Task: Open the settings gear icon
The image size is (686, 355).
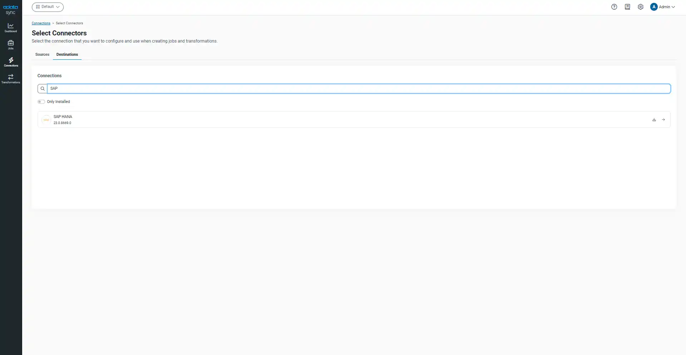Action: tap(640, 7)
